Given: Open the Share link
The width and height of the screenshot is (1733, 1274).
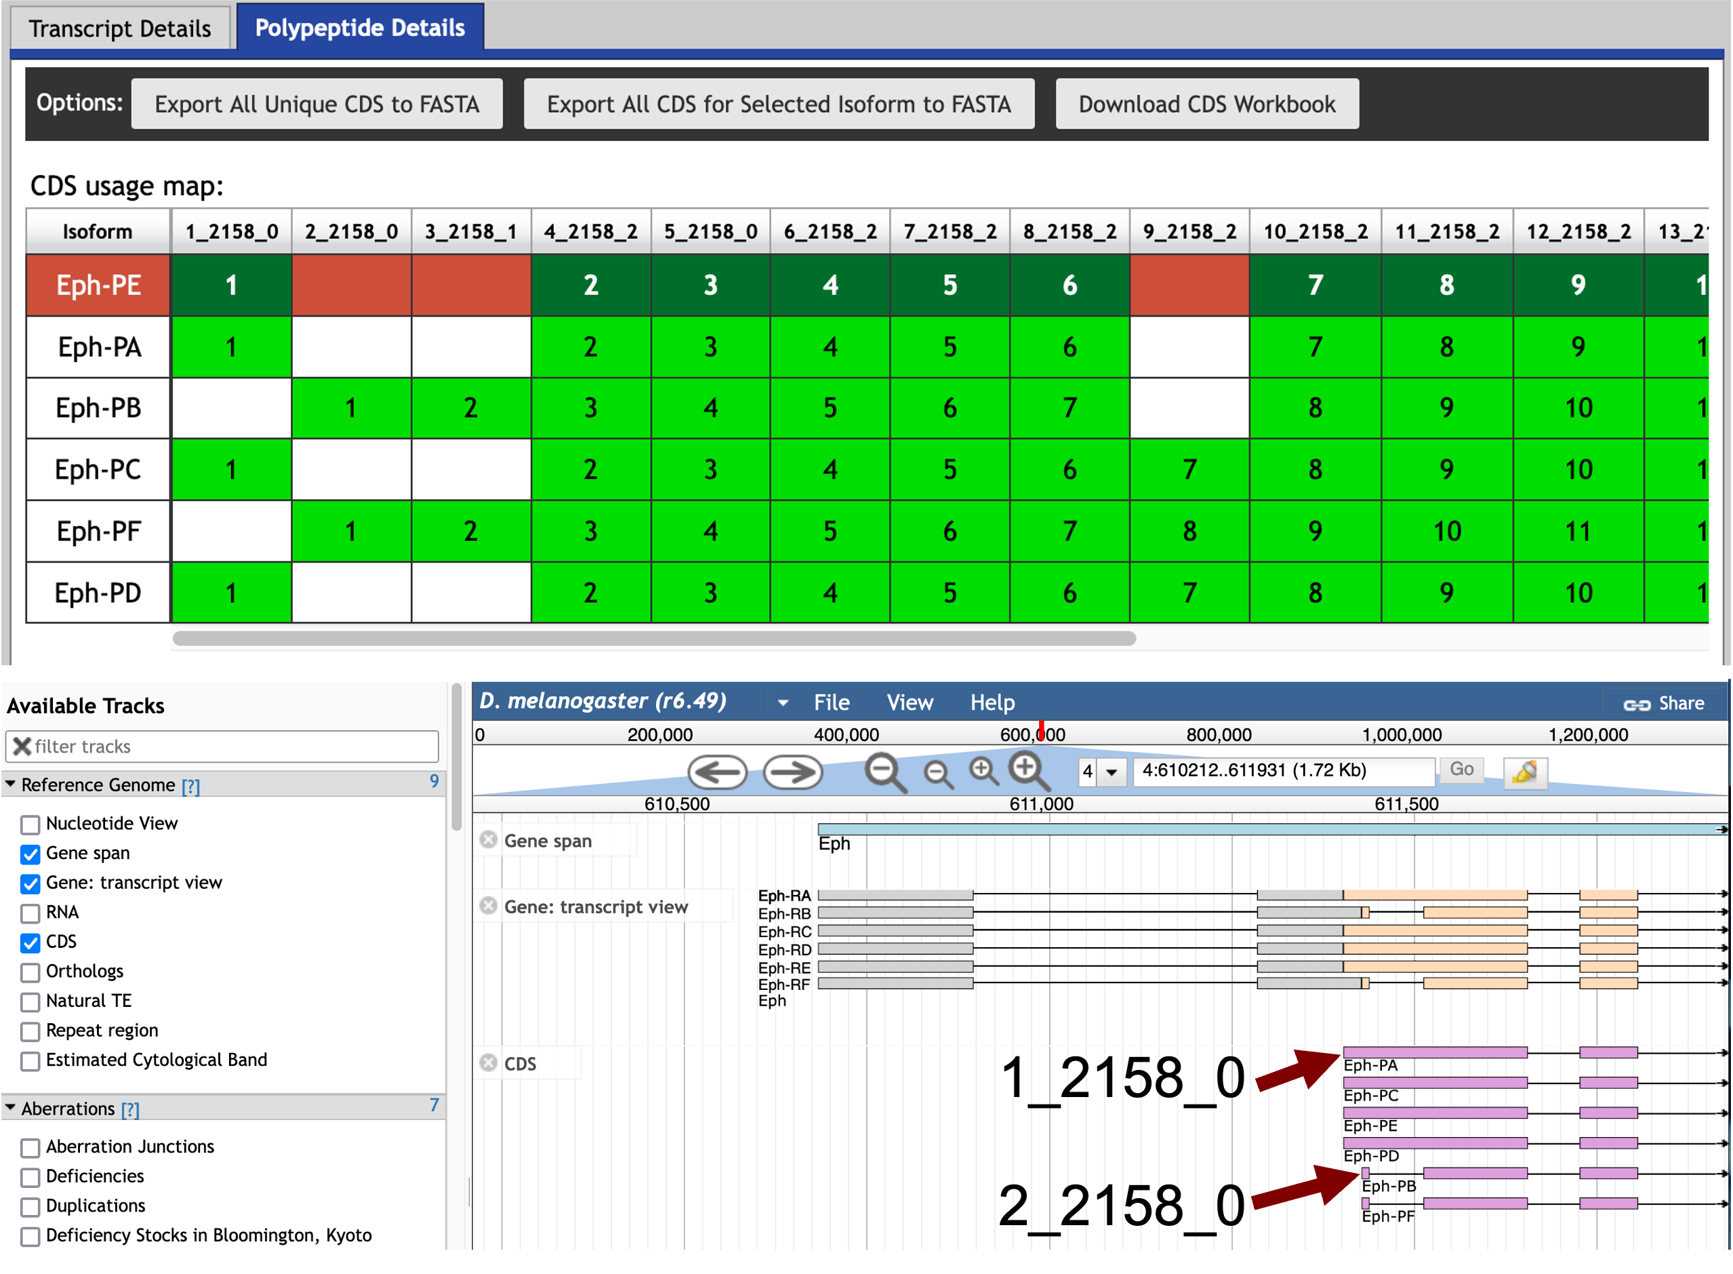Looking at the screenshot, I should click(1664, 703).
